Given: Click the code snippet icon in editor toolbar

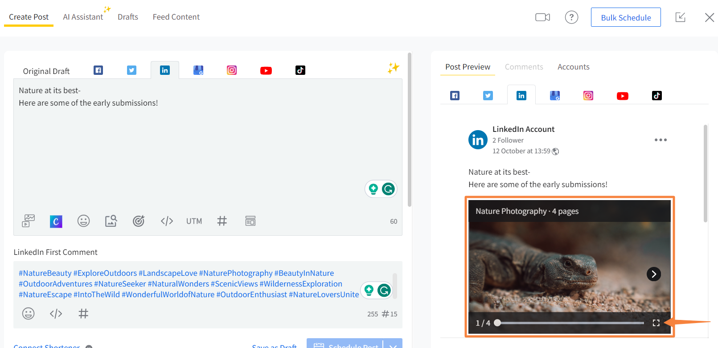Looking at the screenshot, I should (x=167, y=221).
